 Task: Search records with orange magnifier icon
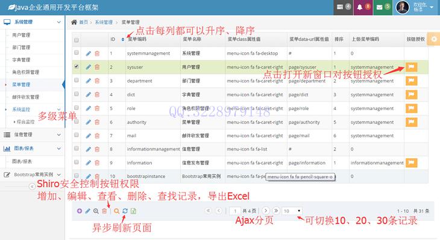coord(116,211)
